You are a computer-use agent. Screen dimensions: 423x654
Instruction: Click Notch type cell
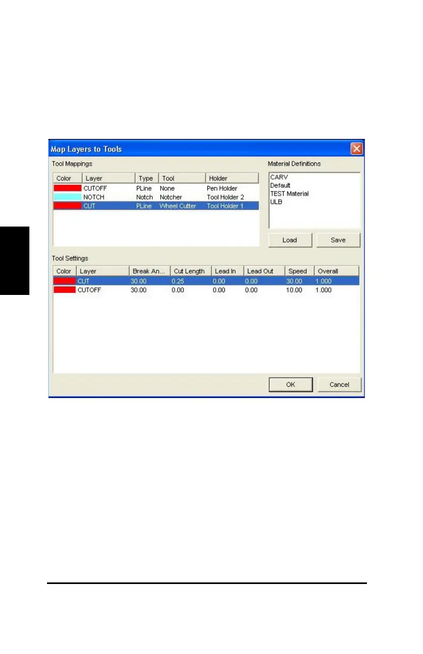[144, 197]
